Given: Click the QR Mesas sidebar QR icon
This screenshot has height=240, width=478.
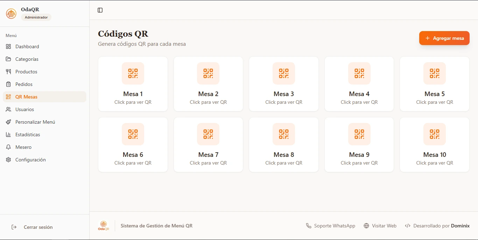Looking at the screenshot, I should (x=8, y=97).
